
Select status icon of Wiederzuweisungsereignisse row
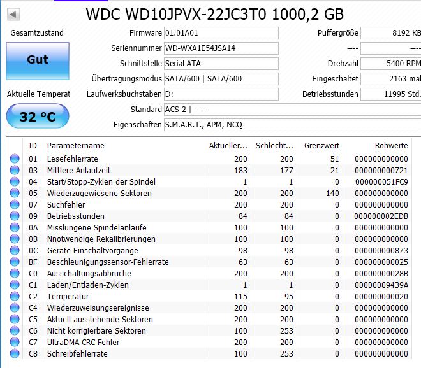[15, 308]
